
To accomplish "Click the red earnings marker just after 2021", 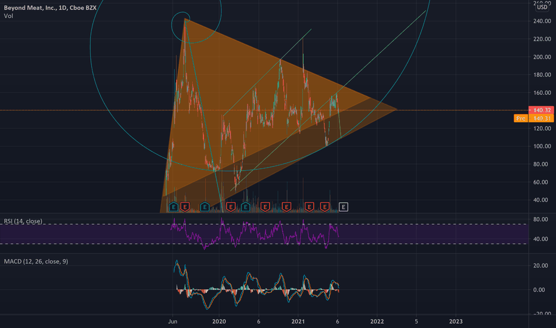I will [x=309, y=207].
